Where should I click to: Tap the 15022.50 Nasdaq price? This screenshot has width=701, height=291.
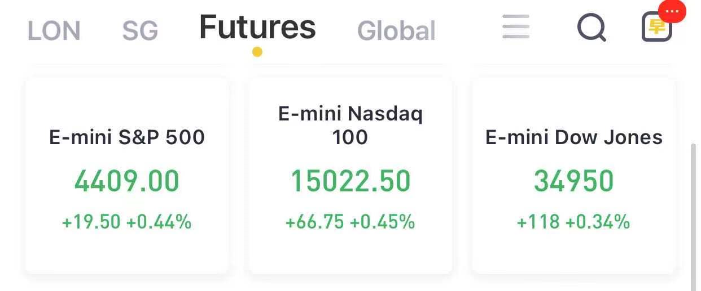(350, 181)
